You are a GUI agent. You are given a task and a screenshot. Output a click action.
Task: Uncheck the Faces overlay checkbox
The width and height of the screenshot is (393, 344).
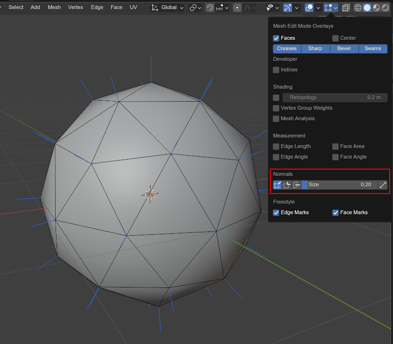[276, 38]
